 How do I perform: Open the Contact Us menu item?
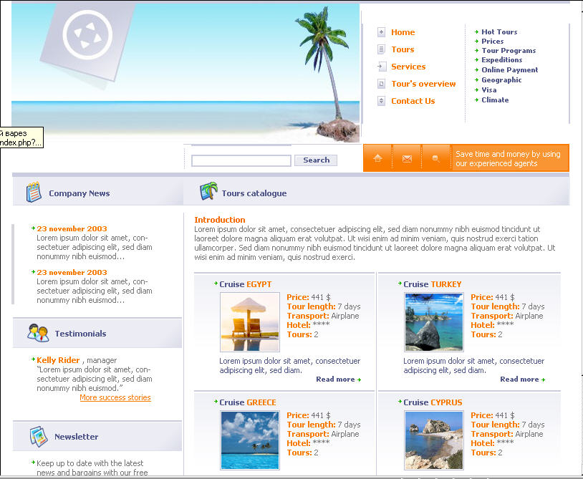(413, 101)
